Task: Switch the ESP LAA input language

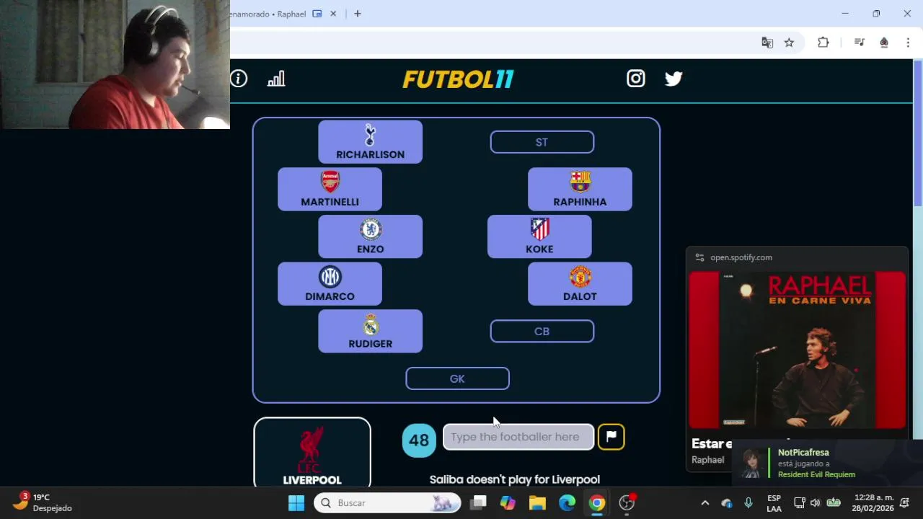Action: coord(774,502)
